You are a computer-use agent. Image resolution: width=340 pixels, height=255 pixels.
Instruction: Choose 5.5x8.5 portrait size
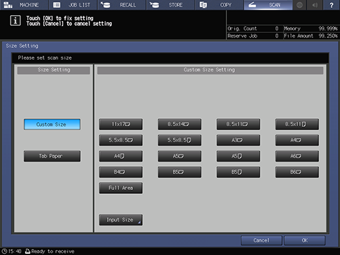point(180,140)
